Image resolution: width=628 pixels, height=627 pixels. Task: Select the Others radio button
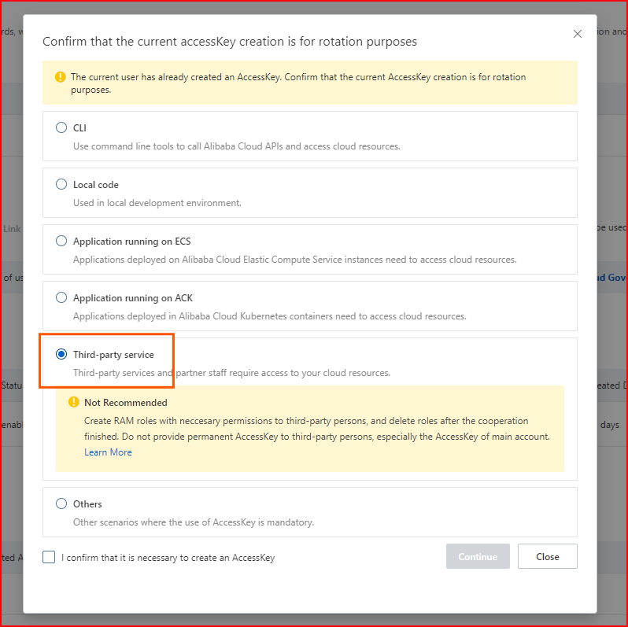tap(61, 503)
